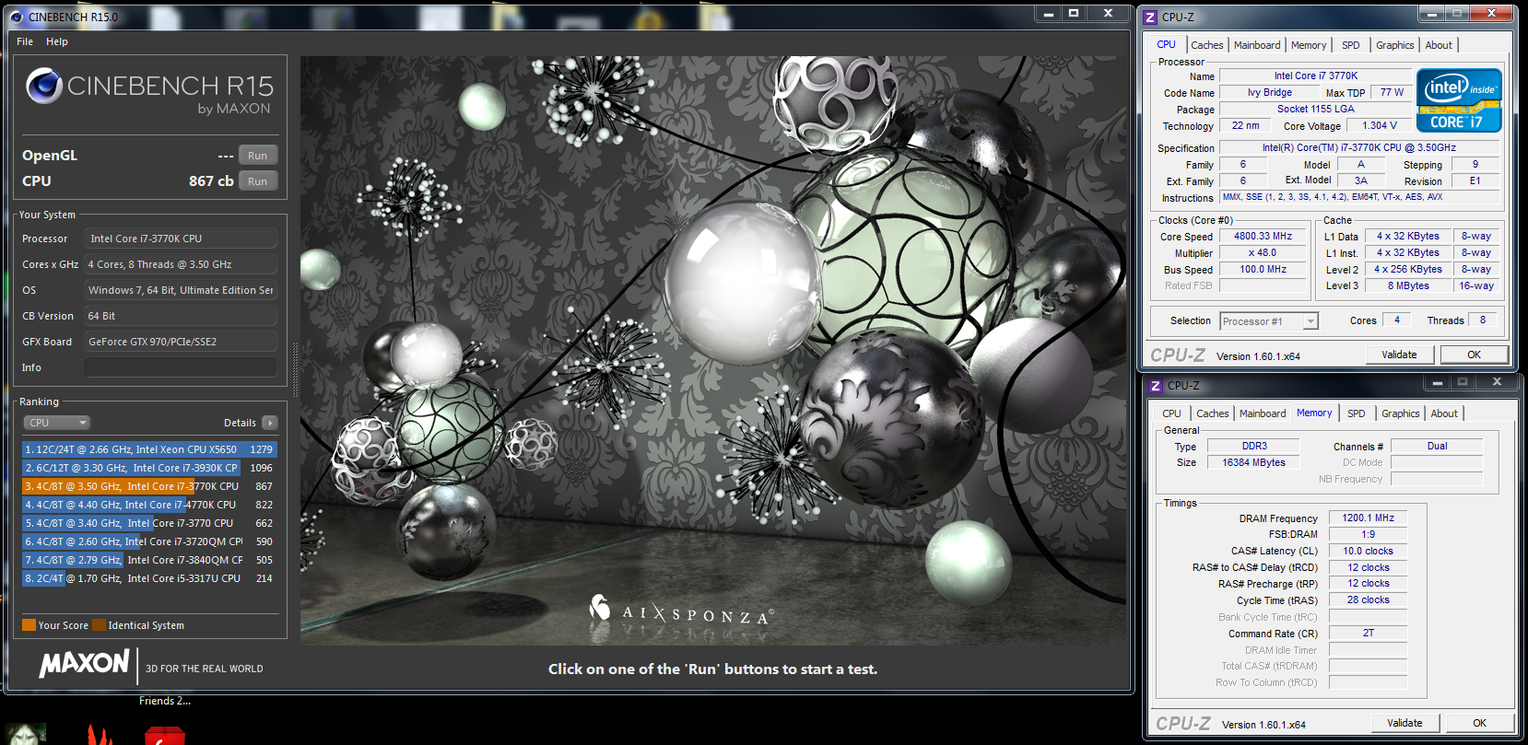Open Memory tab in the CPU-Z processor window
Viewport: 1528px width, 745px height.
pyautogui.click(x=1309, y=45)
